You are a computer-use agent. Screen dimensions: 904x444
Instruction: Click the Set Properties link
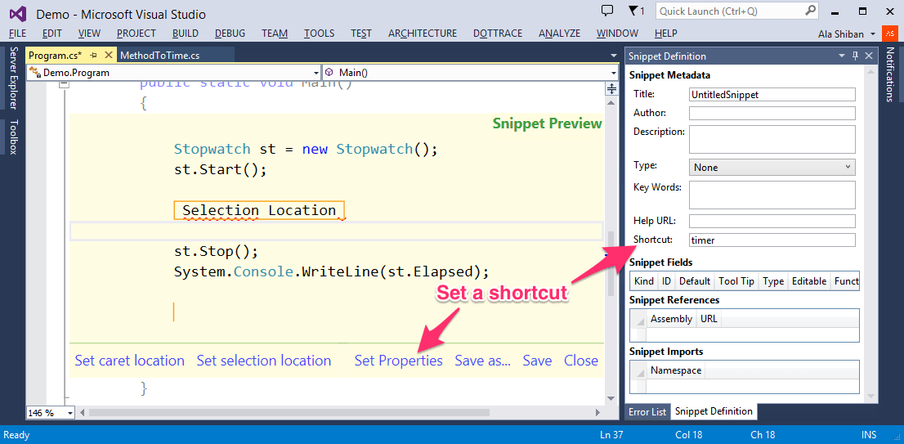[x=398, y=361]
